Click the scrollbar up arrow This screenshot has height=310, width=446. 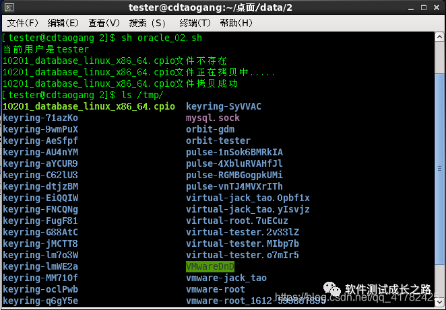439,37
